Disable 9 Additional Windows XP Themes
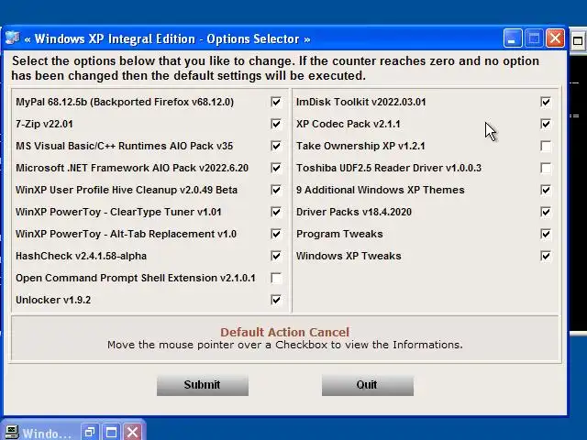Viewport: 587px width, 440px height. coord(546,190)
